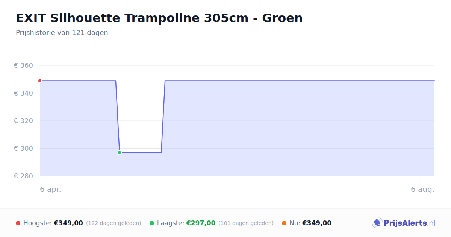
Task: Click the € 320 axis label
Action: (x=23, y=121)
